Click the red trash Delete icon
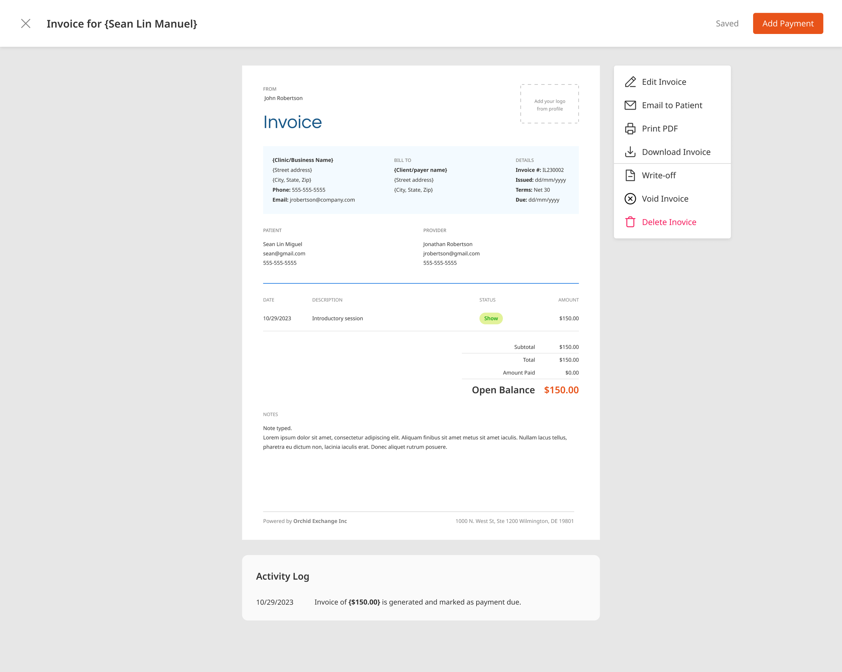Viewport: 842px width, 672px height. (630, 222)
